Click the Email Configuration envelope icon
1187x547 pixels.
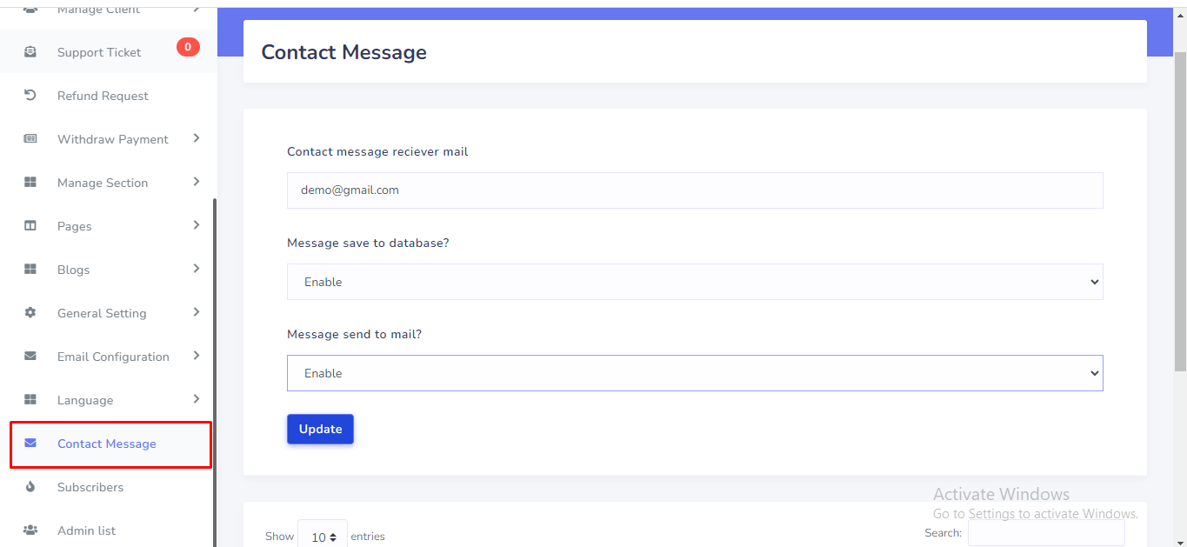[x=30, y=357]
